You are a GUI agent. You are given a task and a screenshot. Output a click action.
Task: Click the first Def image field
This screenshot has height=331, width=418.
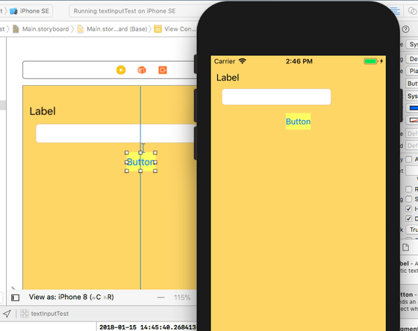coord(412,133)
